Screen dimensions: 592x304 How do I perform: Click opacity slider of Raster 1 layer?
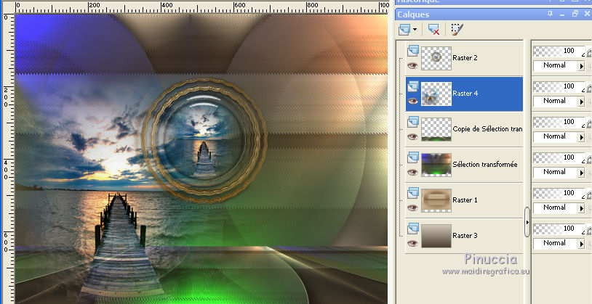559,193
